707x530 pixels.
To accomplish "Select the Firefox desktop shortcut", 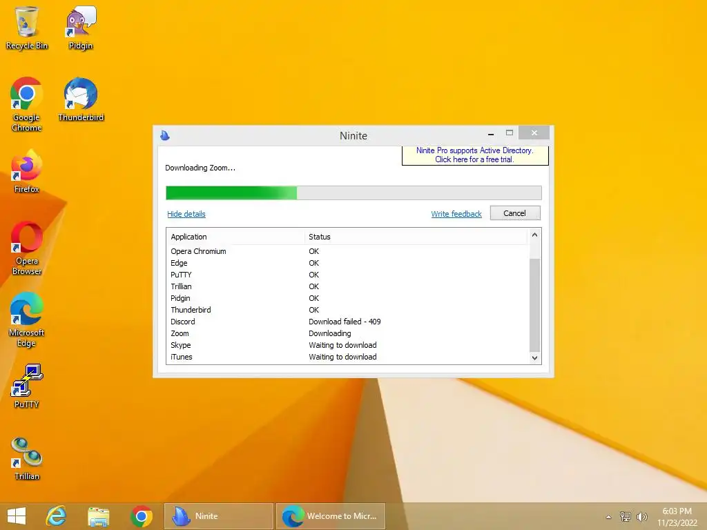I will coord(27,172).
